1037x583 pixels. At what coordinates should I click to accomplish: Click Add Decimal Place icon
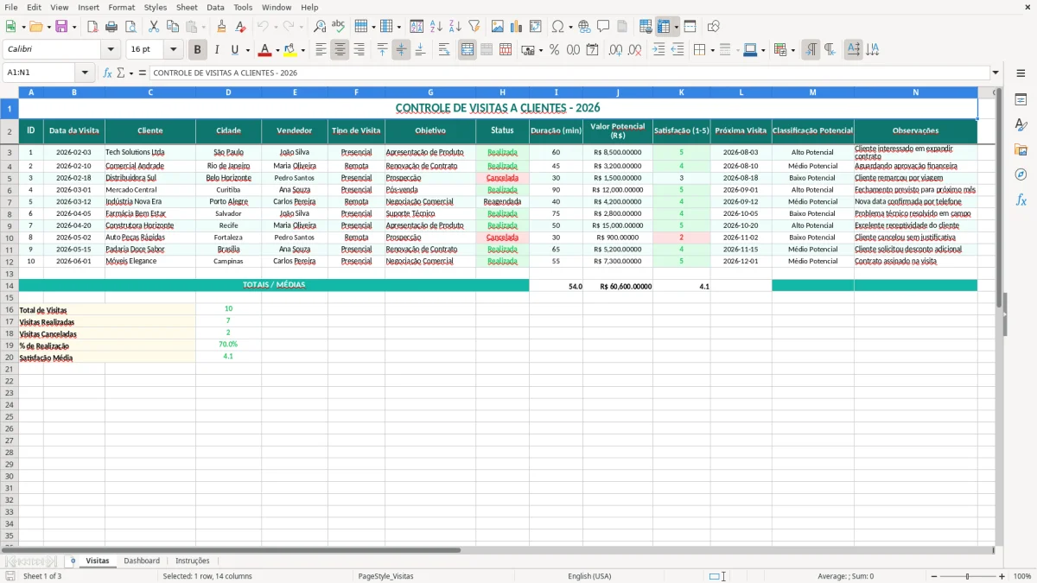pyautogui.click(x=615, y=50)
